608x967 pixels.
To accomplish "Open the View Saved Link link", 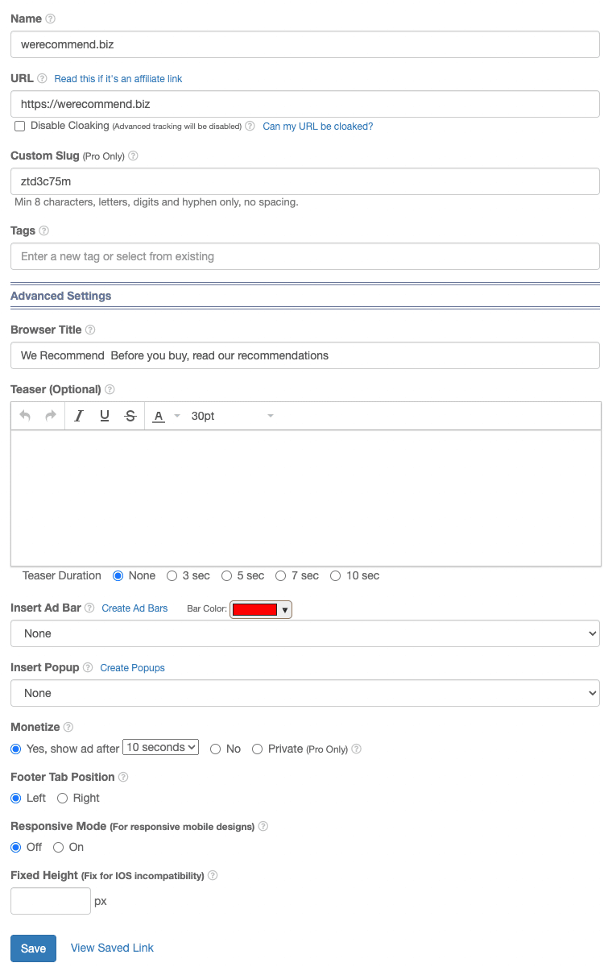I will (x=112, y=948).
